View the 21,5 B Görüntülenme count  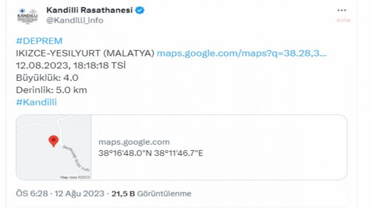pos(151,194)
